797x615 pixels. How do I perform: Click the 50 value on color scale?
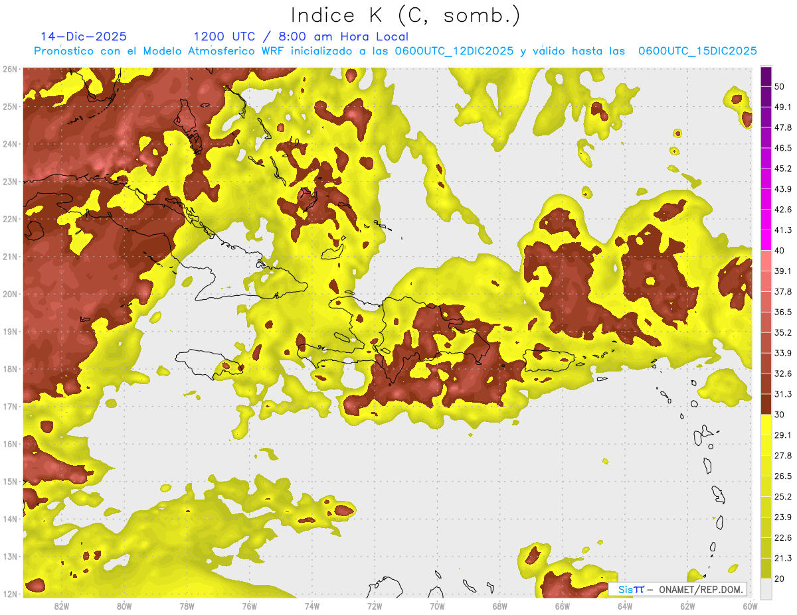tap(779, 86)
